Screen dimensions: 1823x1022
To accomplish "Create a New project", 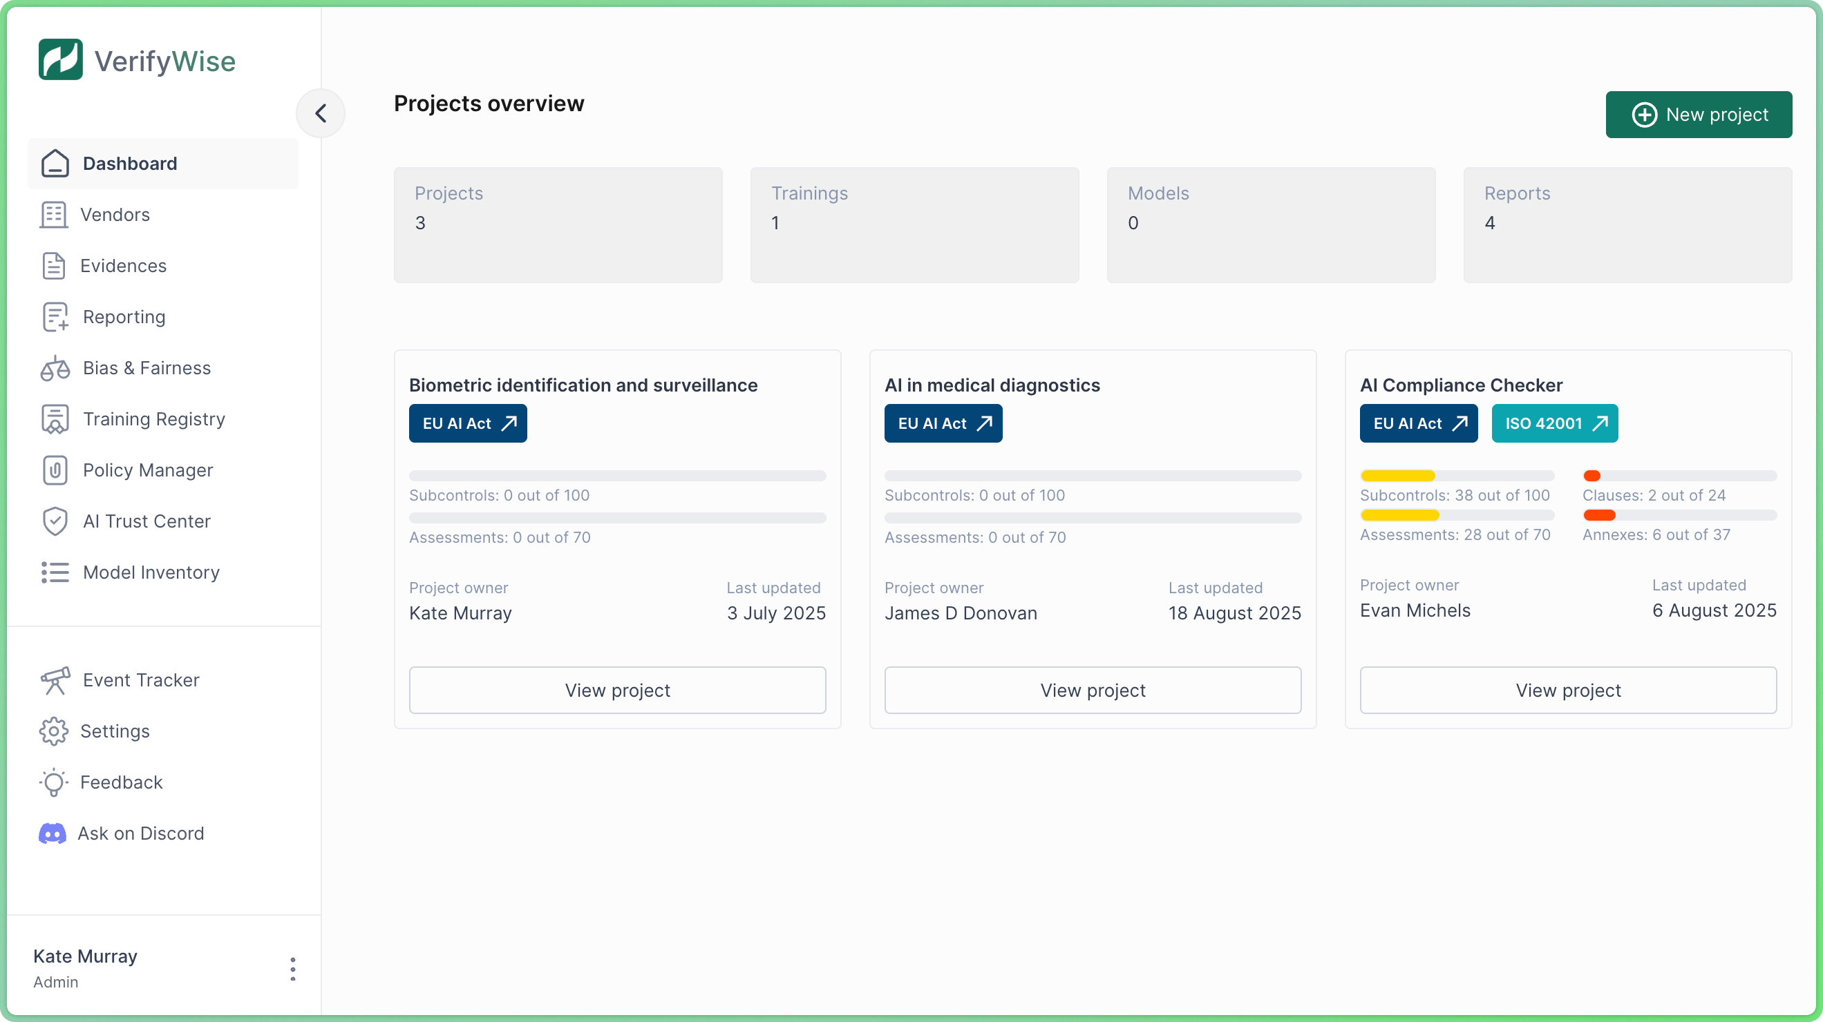I will click(1699, 115).
